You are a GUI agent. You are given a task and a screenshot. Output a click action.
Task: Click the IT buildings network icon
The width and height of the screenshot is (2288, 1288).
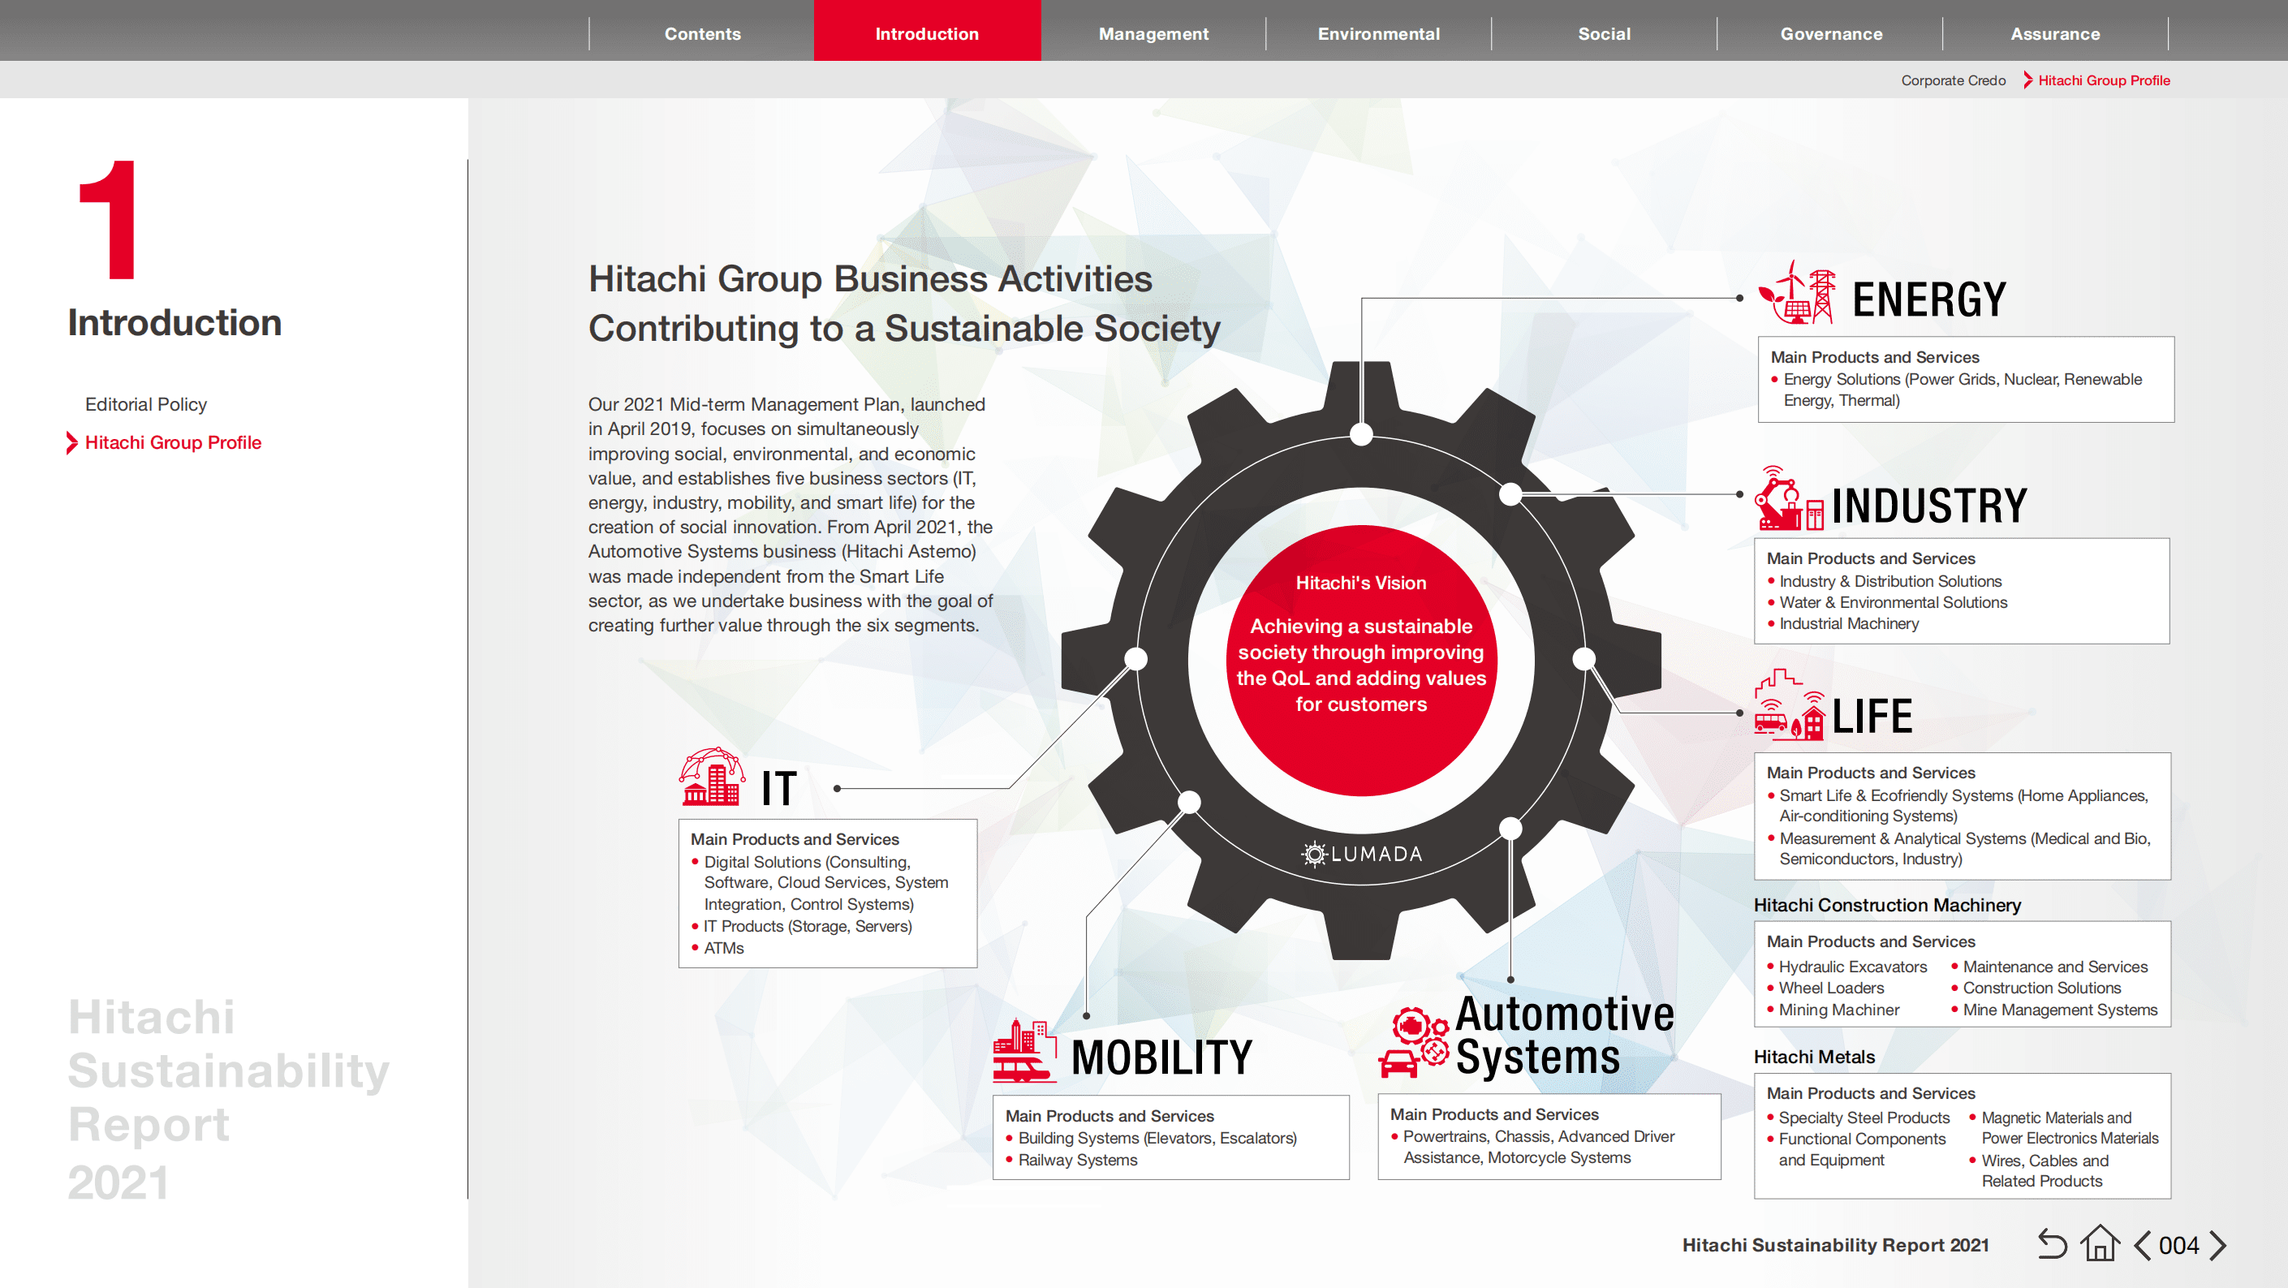click(x=712, y=777)
